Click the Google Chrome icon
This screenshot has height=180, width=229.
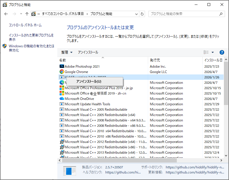click(x=62, y=72)
